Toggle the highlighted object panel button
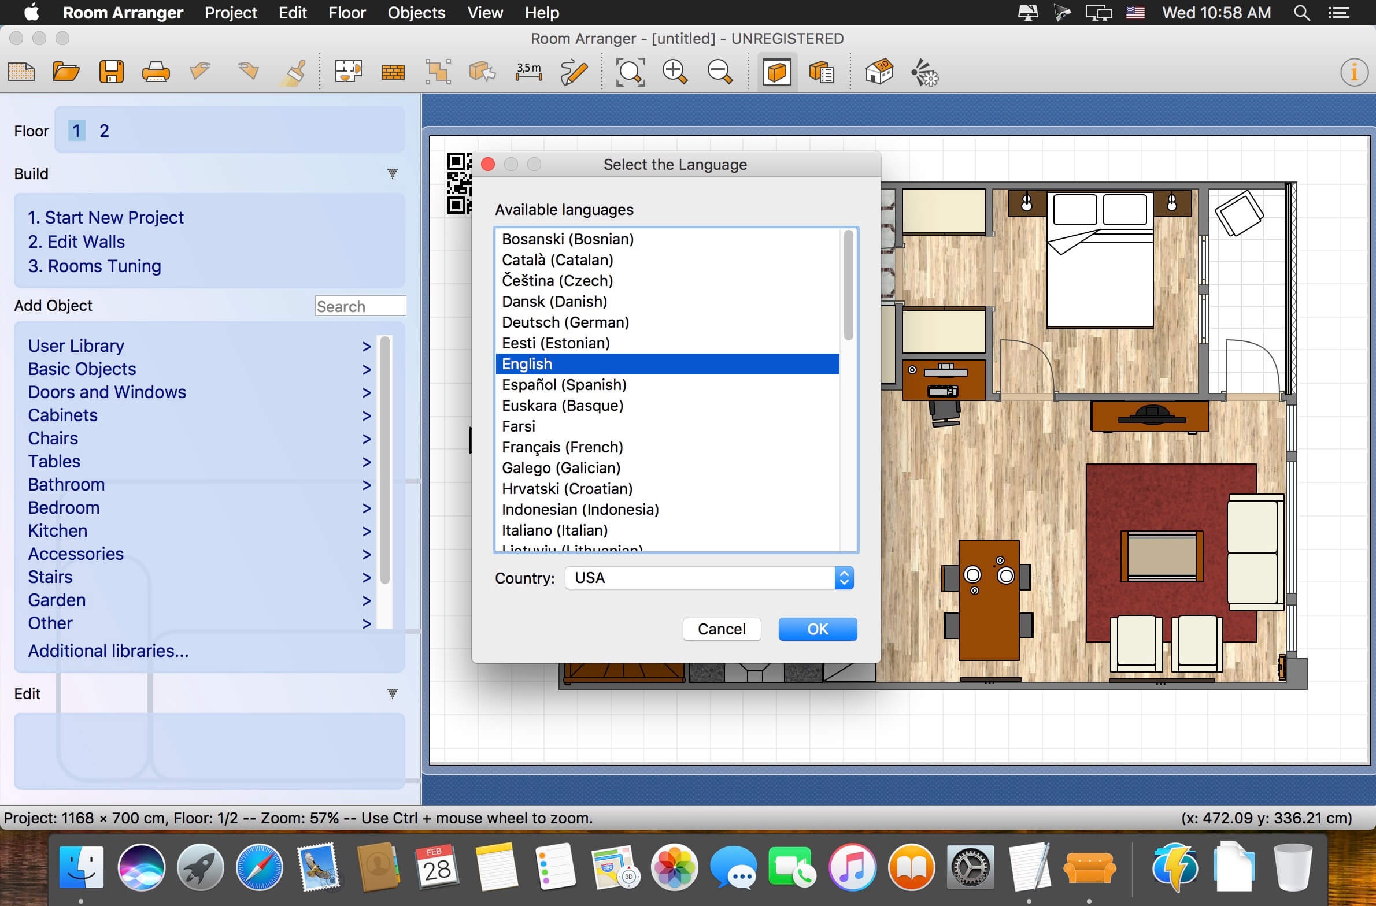The width and height of the screenshot is (1376, 906). [x=776, y=72]
